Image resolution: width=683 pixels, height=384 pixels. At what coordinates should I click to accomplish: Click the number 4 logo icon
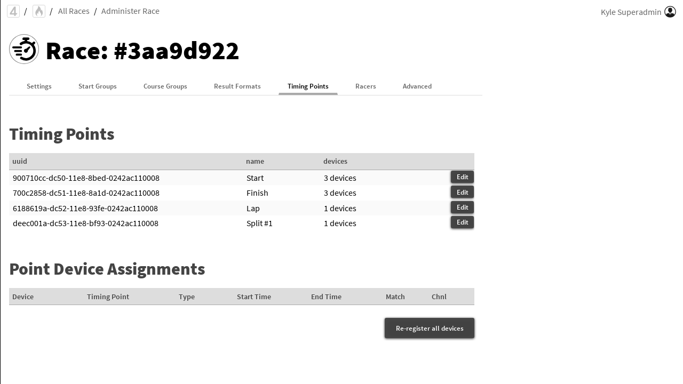click(x=13, y=11)
